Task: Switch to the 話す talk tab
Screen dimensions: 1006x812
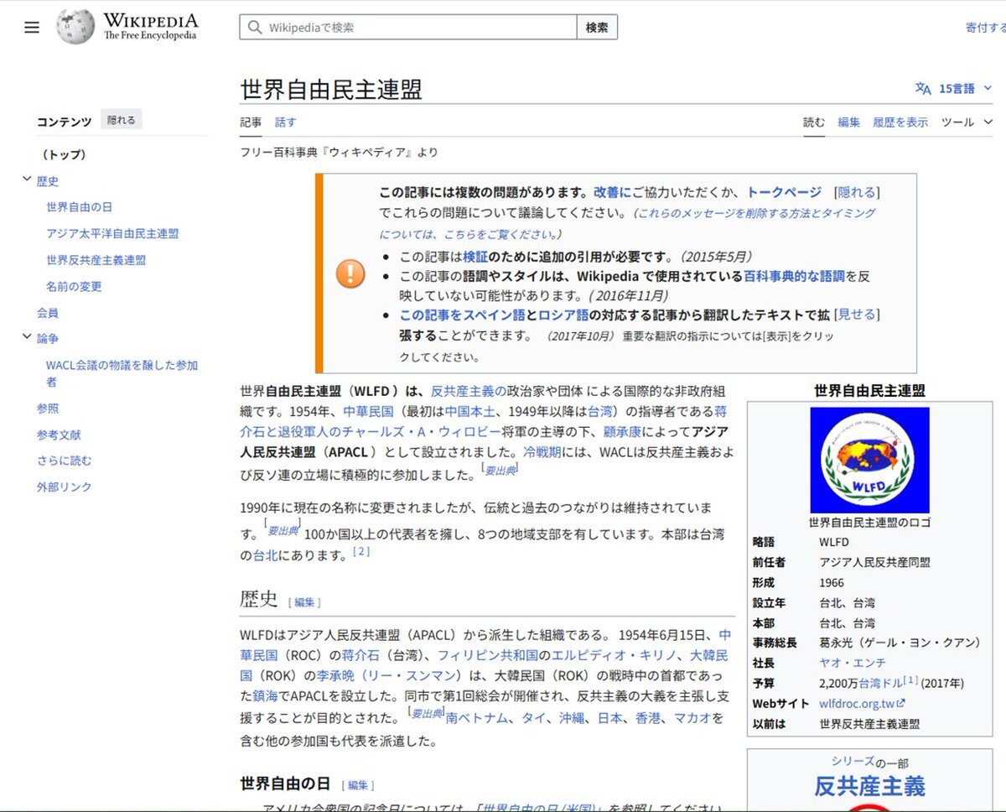Action: (285, 122)
